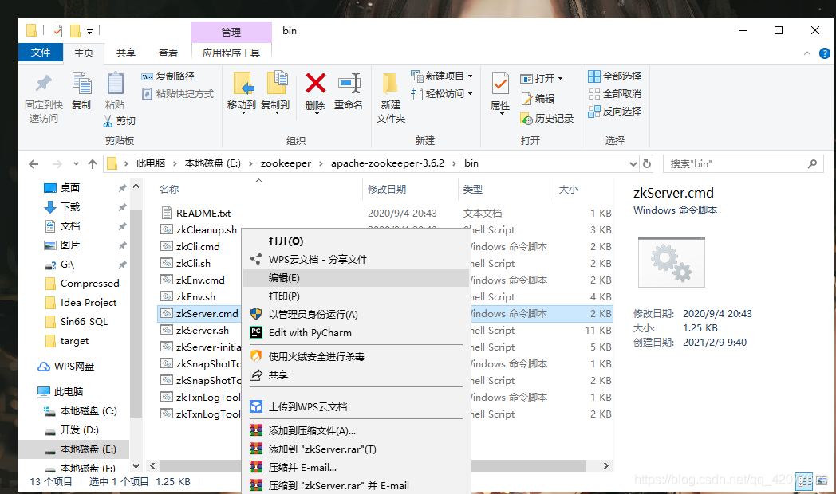
Task: Click zookeeper in the address path
Action: pyautogui.click(x=286, y=163)
